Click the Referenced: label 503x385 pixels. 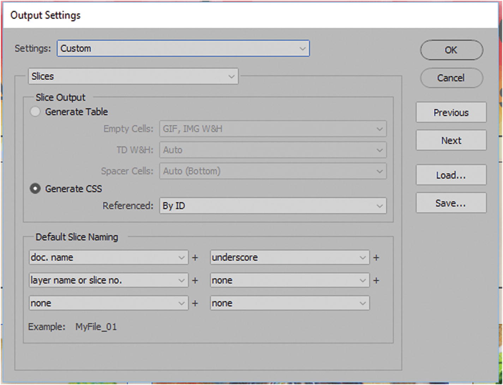[128, 206]
